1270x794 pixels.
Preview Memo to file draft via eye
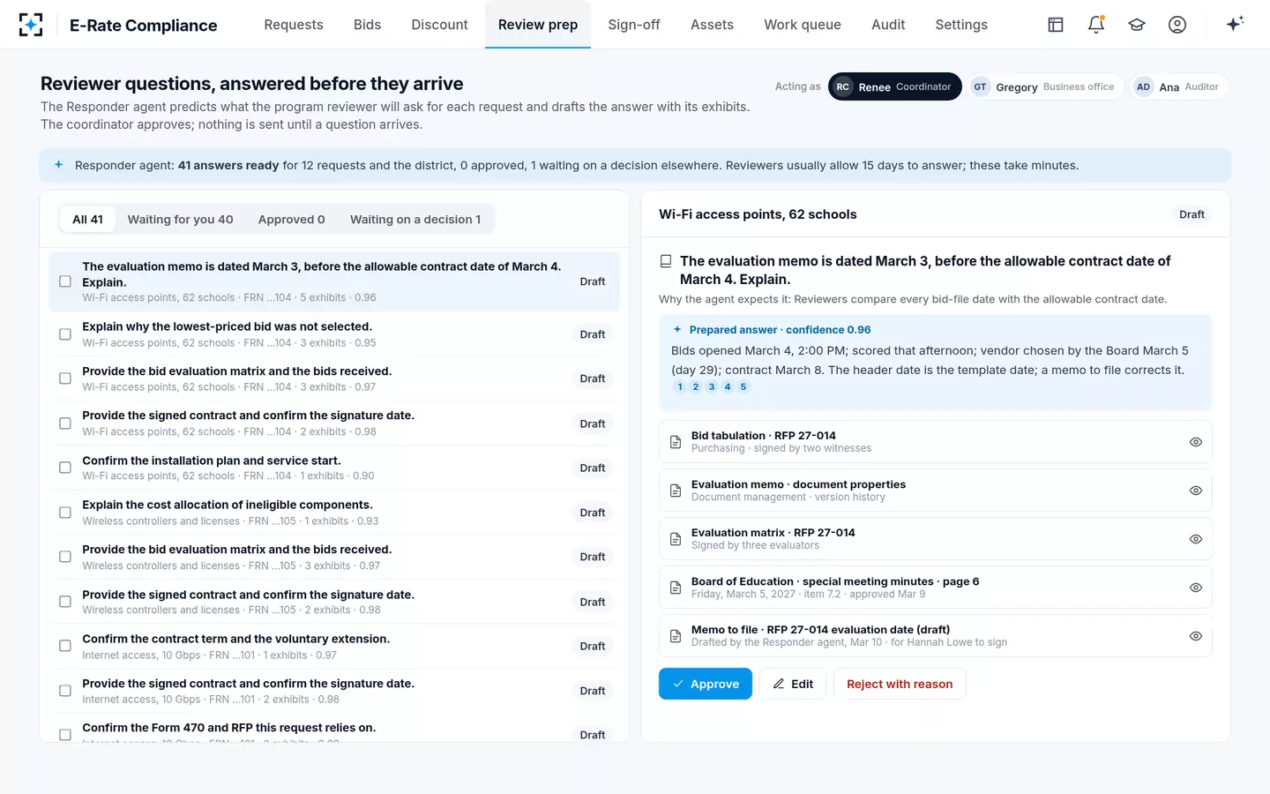[1196, 636]
